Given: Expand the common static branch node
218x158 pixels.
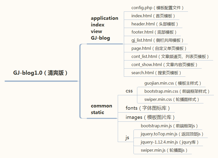Looking at the screenshot, I should coord(102,109).
